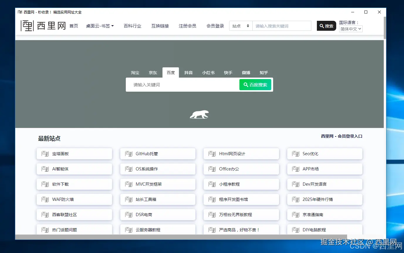404x253 pixels.
Task: Click the horizontal scrollbar at window bottom
Action: [181, 237]
